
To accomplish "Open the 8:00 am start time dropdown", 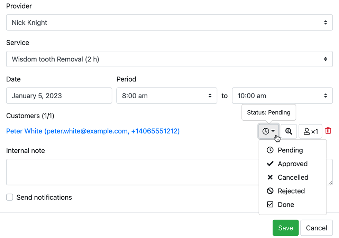I will pos(167,96).
